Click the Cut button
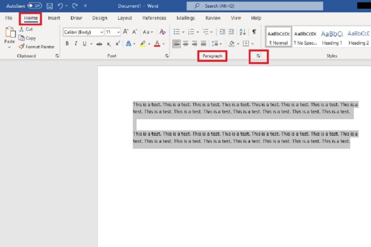This screenshot has height=247, width=371. (x=26, y=29)
